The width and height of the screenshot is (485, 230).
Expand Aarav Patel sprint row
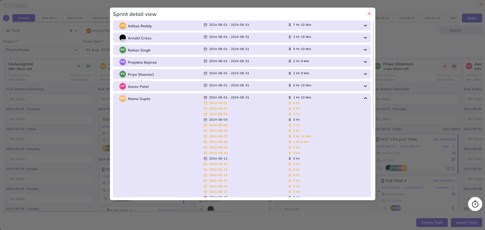(x=365, y=86)
